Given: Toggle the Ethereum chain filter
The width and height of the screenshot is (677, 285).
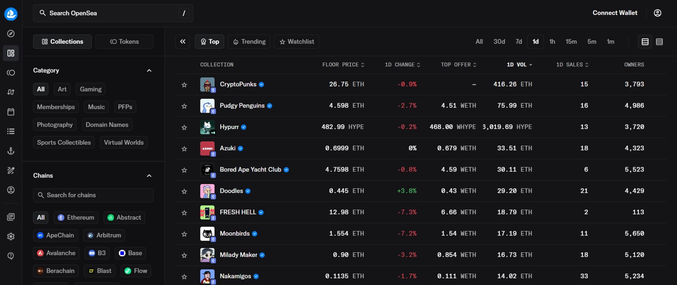Looking at the screenshot, I should 76,217.
